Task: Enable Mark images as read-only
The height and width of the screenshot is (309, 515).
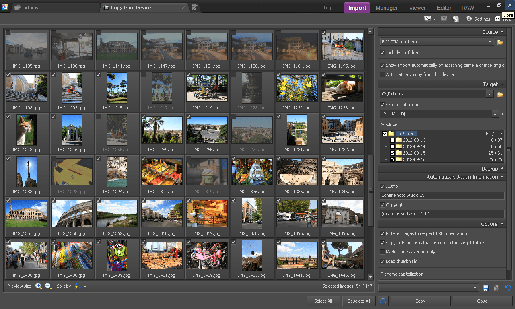Action: click(x=382, y=252)
